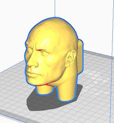The image size is (114, 123).
Task: Click the blue vertical build-volume edge at far right
Action: point(111,63)
